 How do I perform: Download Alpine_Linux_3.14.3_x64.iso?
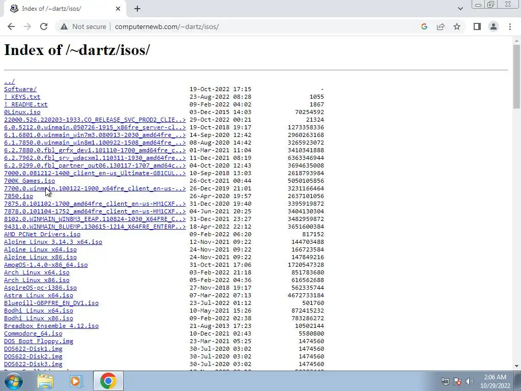(x=53, y=242)
